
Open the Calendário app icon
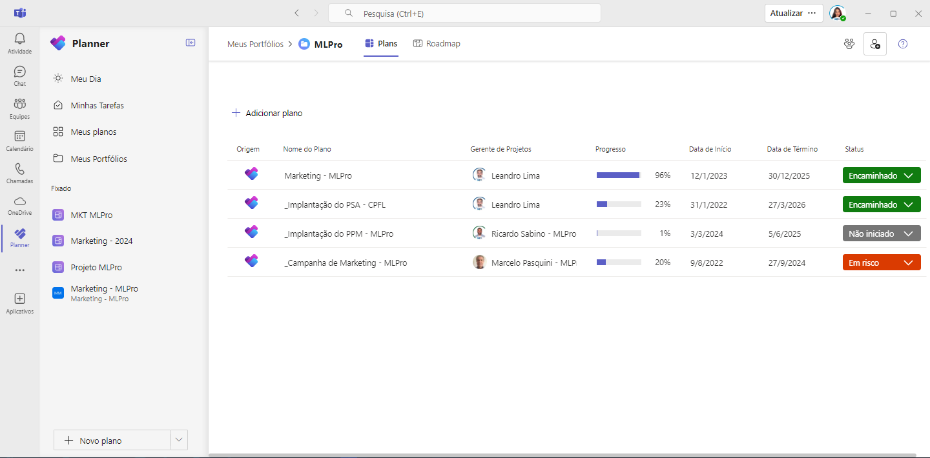pyautogui.click(x=20, y=140)
